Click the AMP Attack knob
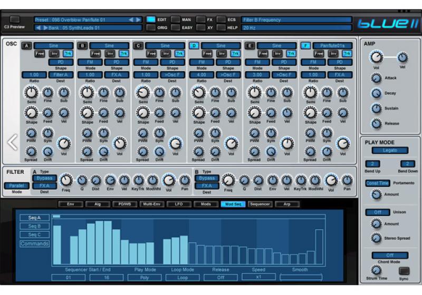Screen dimensions: 422x295 (x=376, y=78)
